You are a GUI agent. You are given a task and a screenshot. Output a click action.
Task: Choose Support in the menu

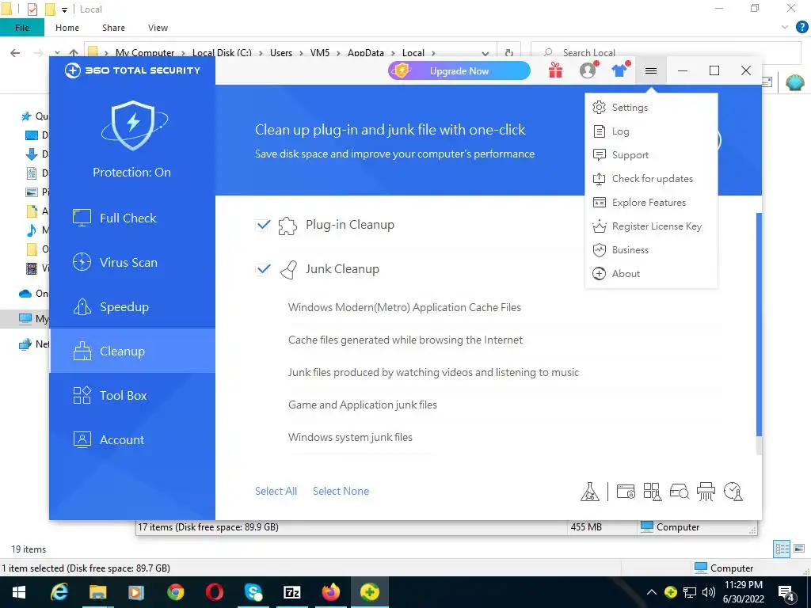[x=651, y=155]
